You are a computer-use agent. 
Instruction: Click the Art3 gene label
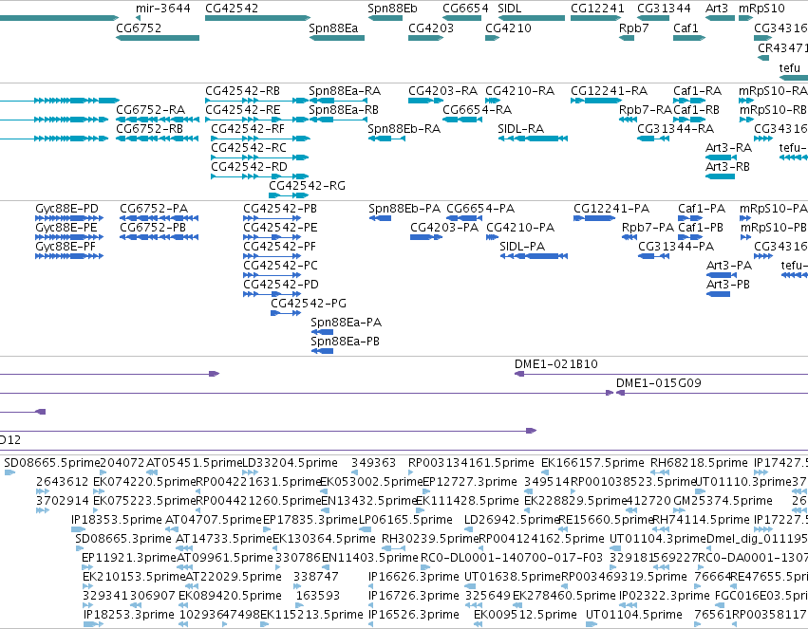(717, 9)
